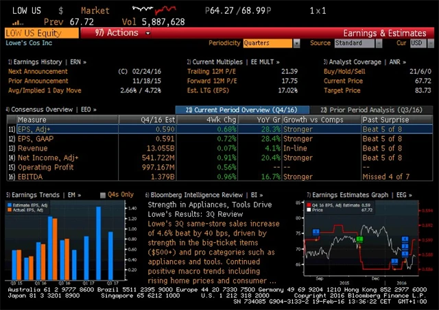Click EBITDA Past Surprise Missed 4 of 7
Image resolution: width=439 pixels, height=310 pixels.
(x=385, y=177)
